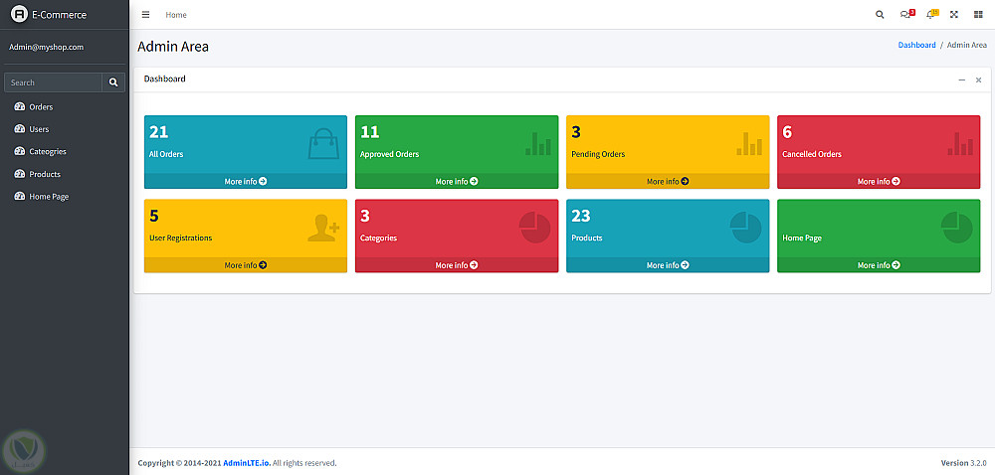
Task: Click More info arrow on Cancelled Orders
Action: (x=896, y=181)
